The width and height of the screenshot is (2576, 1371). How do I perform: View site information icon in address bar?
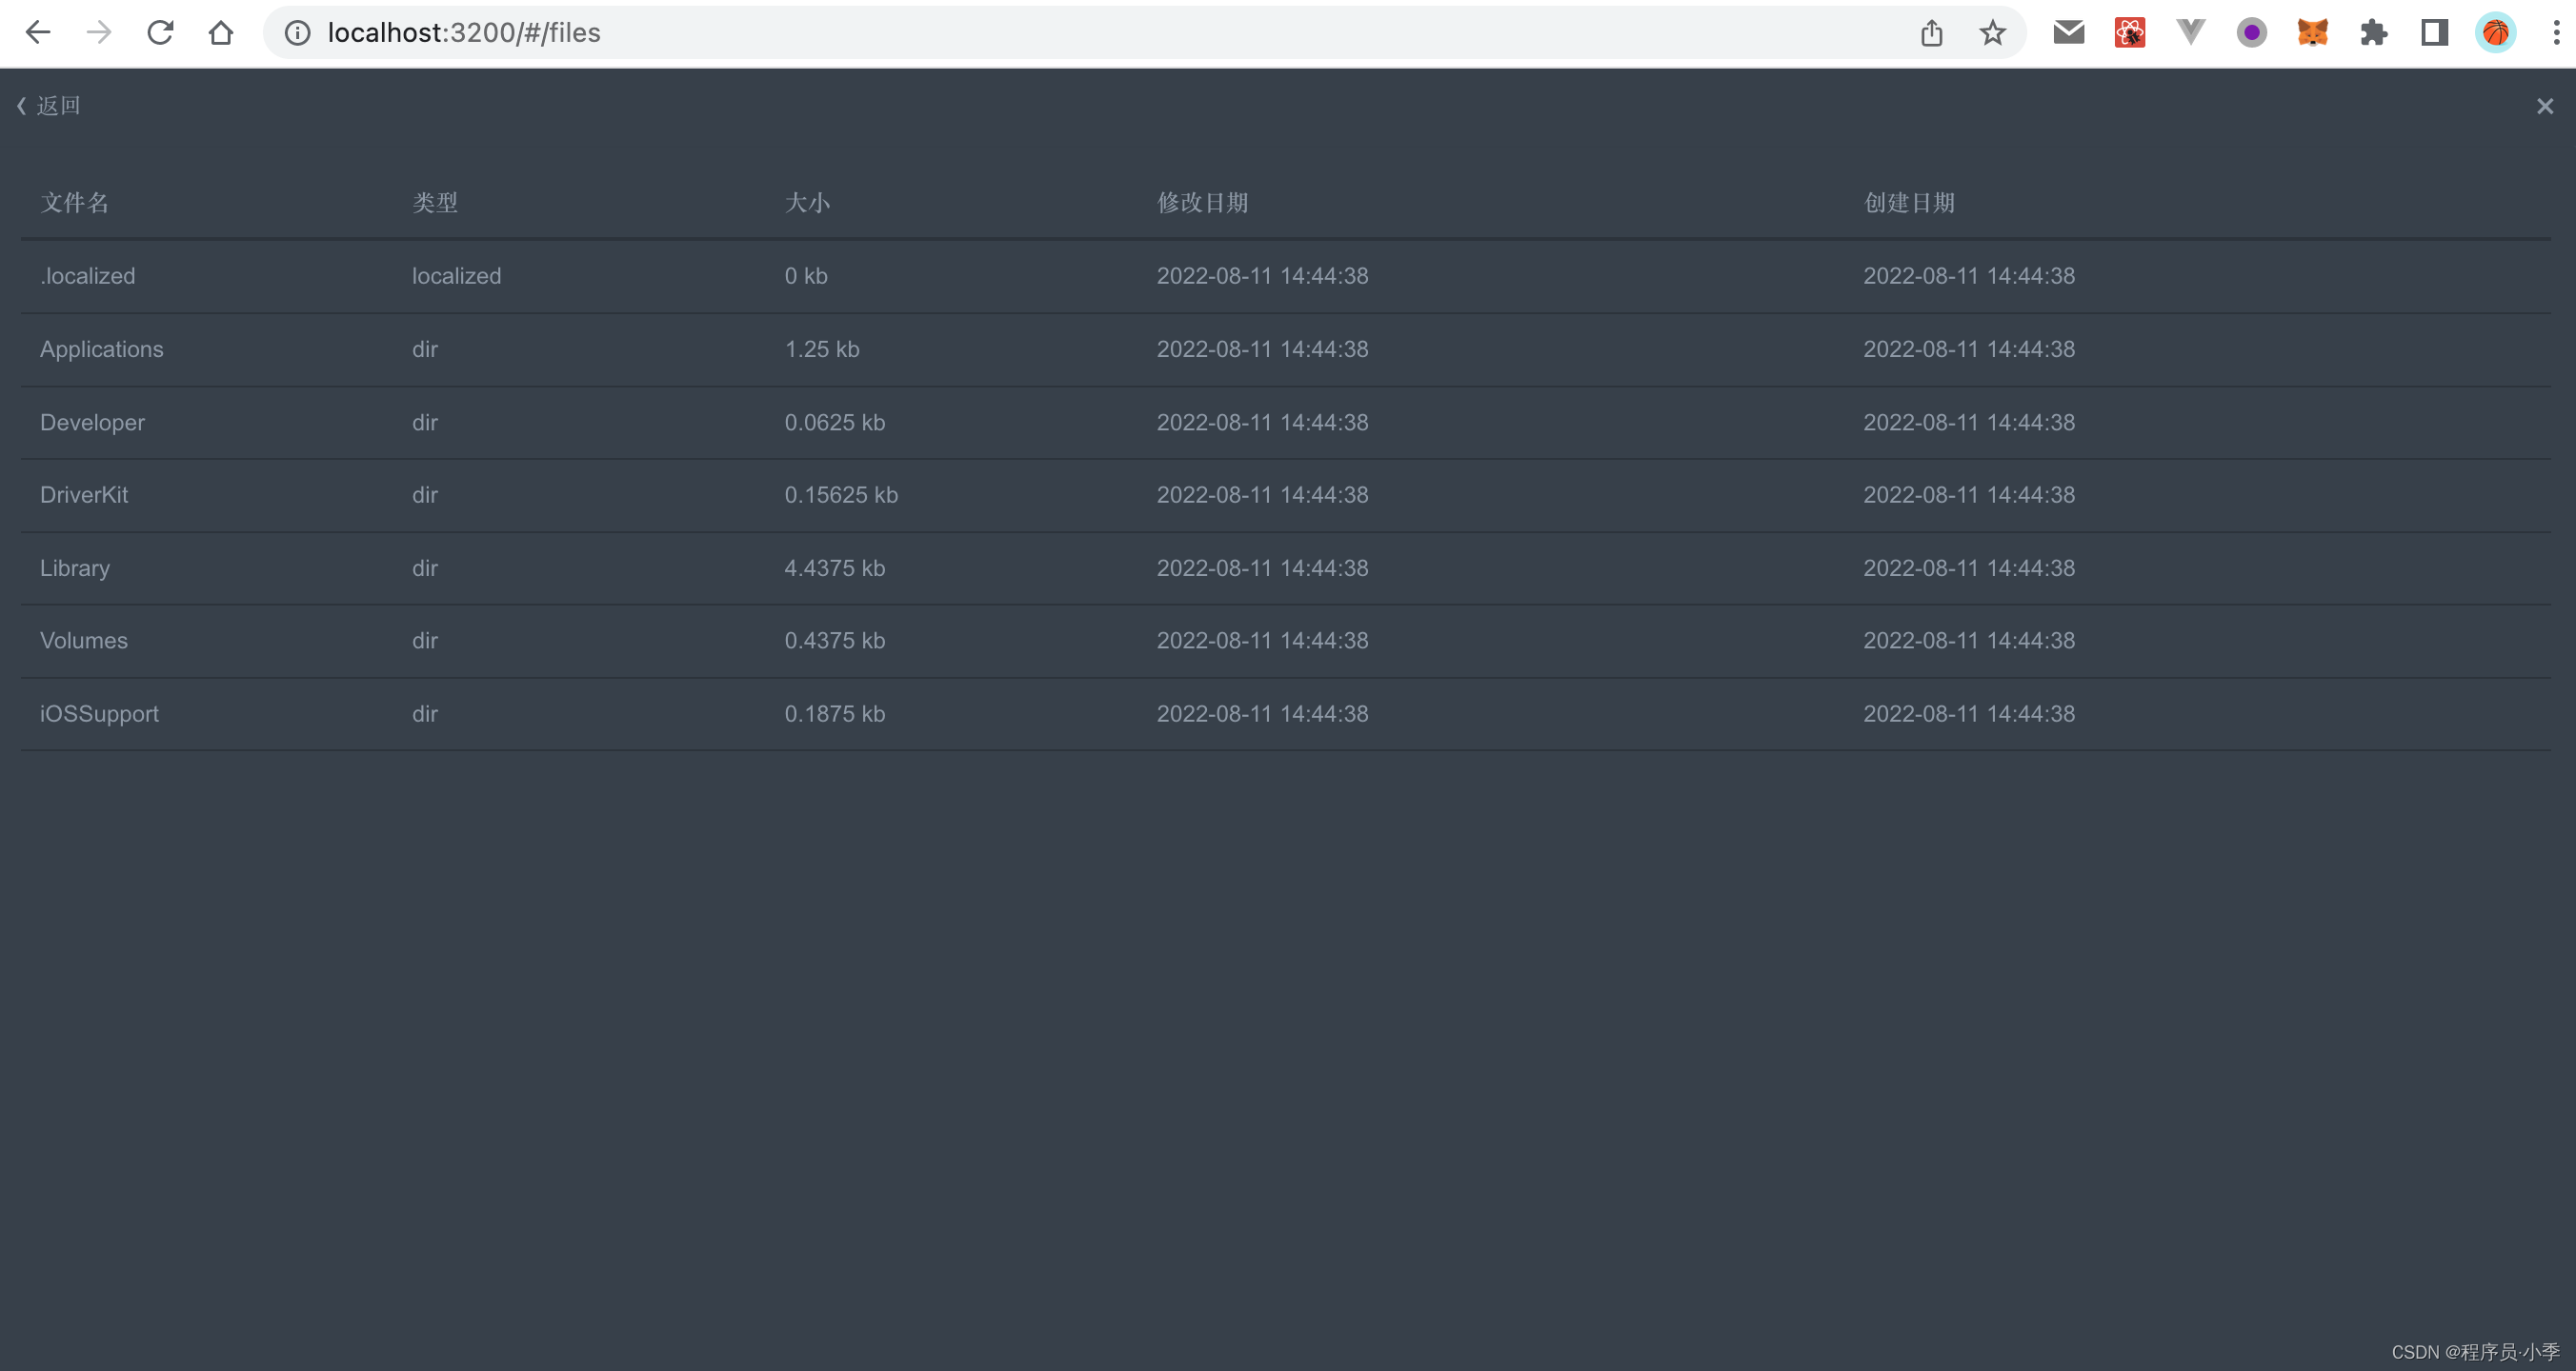(297, 33)
